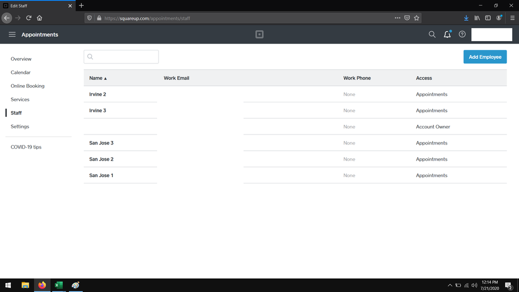This screenshot has width=519, height=292.
Task: Select Services in the sidebar
Action: coord(20,100)
